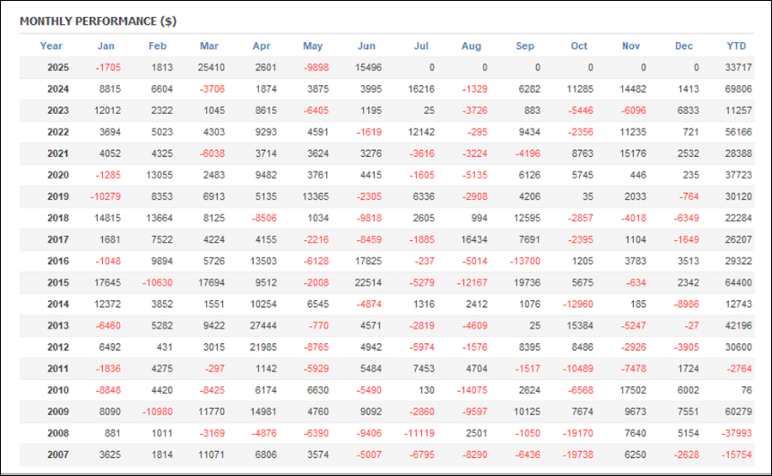Click the 2023 year row label
The width and height of the screenshot is (772, 476).
[58, 111]
